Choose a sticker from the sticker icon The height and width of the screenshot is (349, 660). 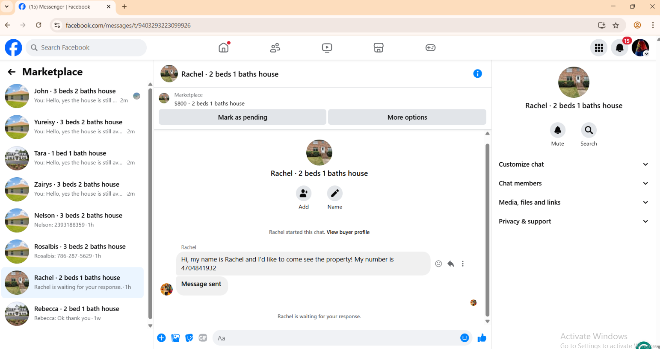[x=189, y=338]
